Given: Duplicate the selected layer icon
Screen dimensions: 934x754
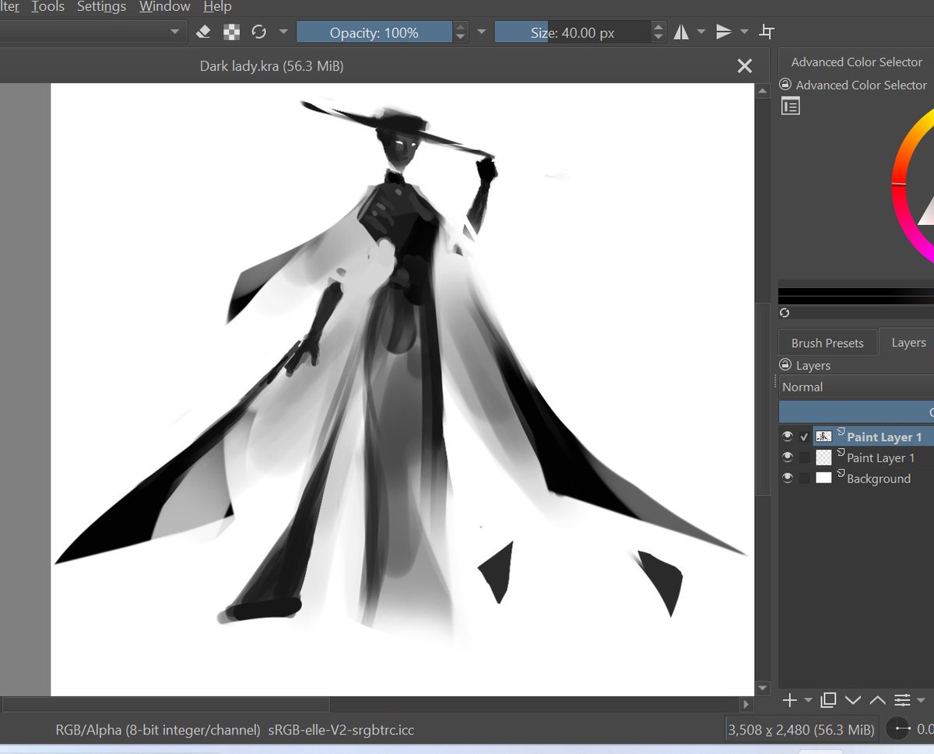Looking at the screenshot, I should pyautogui.click(x=828, y=700).
